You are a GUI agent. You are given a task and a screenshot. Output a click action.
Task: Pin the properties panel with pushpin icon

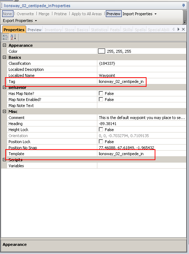point(183,6)
